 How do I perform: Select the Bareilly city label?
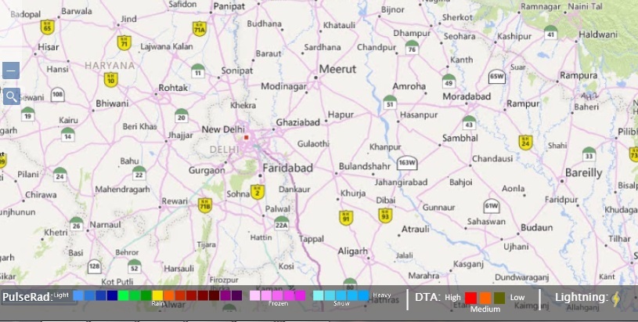(583, 173)
